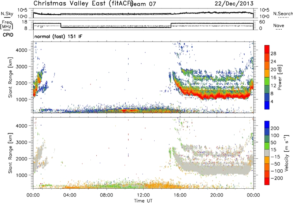293x203 pixels.
Task: Click the 04:00 time tick label
Action: [70, 195]
